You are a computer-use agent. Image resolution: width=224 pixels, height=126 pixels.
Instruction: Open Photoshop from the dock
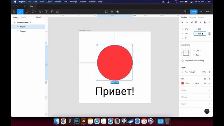pyautogui.click(x=77, y=121)
